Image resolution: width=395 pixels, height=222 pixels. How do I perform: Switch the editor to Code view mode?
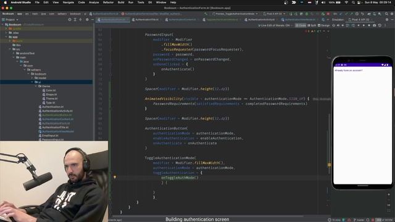coord(301,25)
